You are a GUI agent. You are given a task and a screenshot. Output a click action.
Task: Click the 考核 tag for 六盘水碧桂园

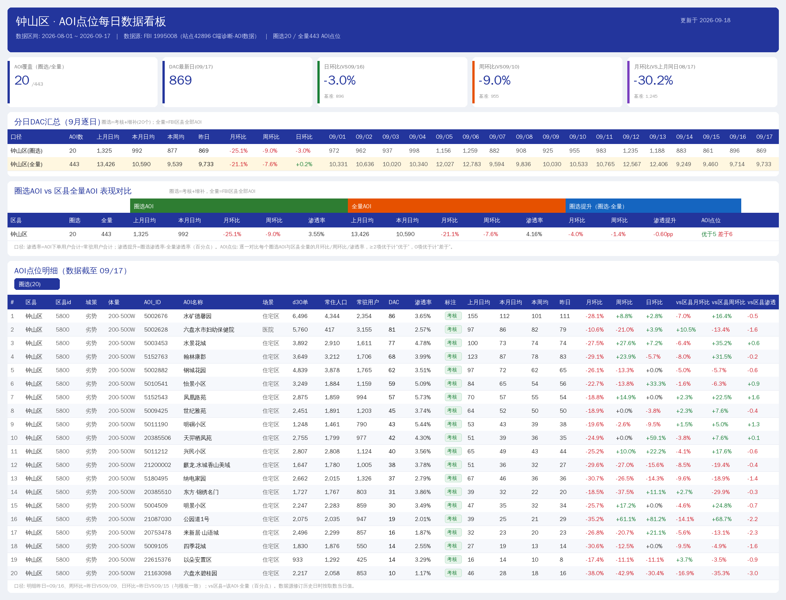[x=453, y=573]
